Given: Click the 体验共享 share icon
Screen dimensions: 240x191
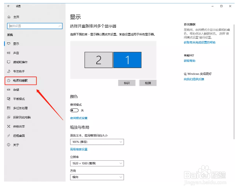Looking at the screenshot, I should coord(9,126).
